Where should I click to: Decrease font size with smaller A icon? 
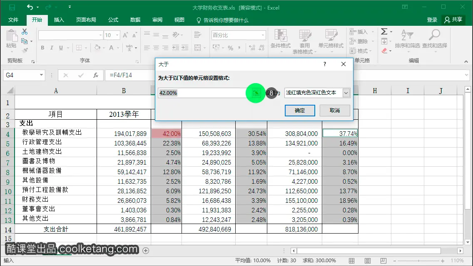[134, 35]
